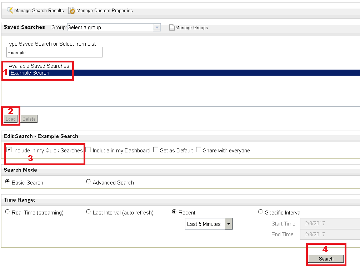Open Manage Custom Properties link

[x=104, y=11]
